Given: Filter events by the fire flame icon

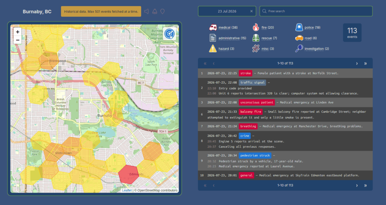Looking at the screenshot, I should pyautogui.click(x=256, y=27).
